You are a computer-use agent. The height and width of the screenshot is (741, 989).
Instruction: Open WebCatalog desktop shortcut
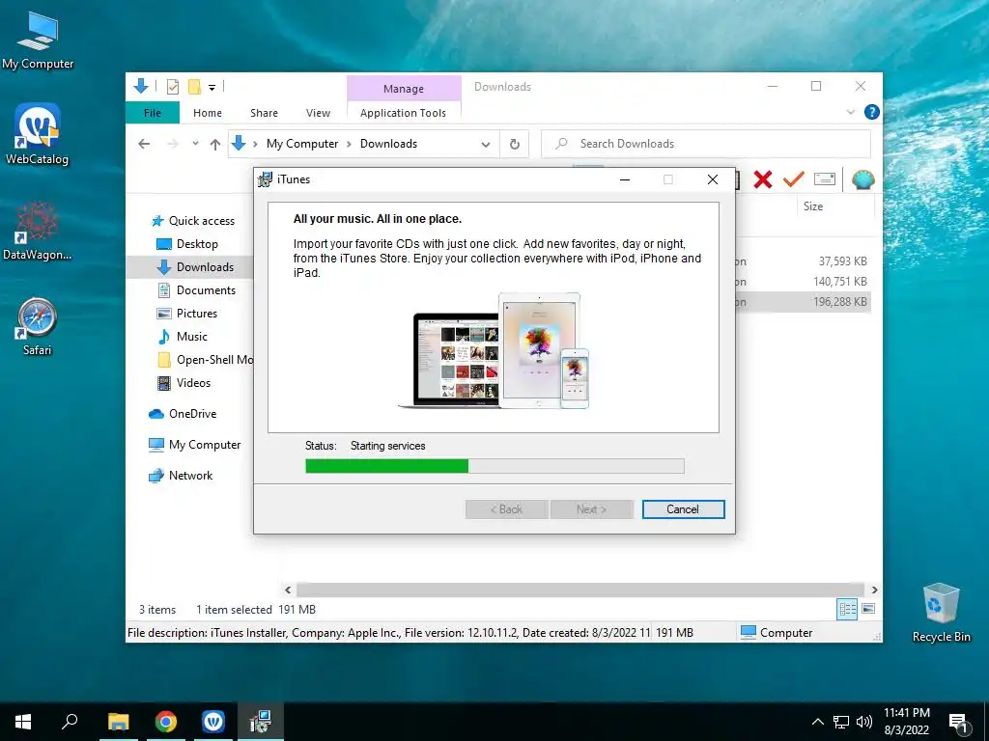[38, 134]
